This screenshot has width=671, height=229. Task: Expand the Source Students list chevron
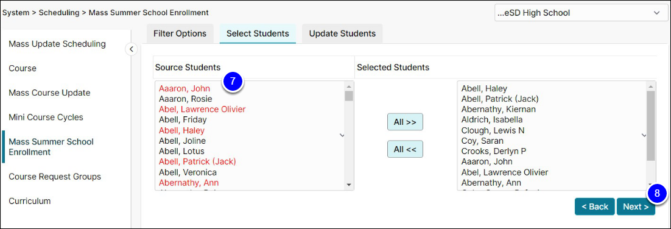(x=342, y=135)
